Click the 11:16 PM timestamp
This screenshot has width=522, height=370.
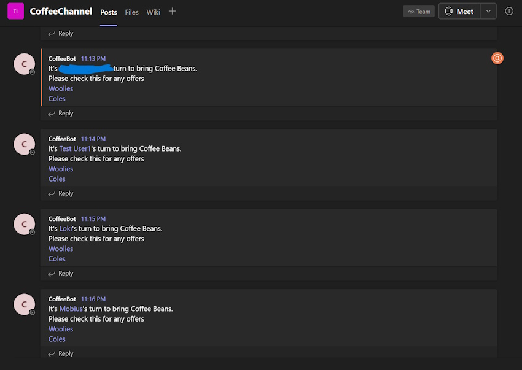93,299
